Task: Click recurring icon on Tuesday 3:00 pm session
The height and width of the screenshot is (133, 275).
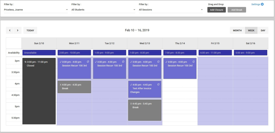Action: [x=123, y=62]
